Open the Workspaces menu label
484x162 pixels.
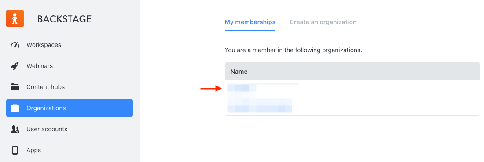point(44,45)
